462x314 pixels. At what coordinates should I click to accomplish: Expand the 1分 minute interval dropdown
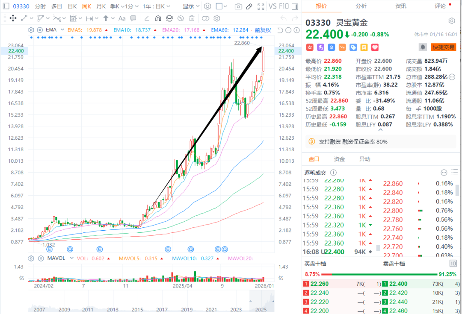[131, 6]
